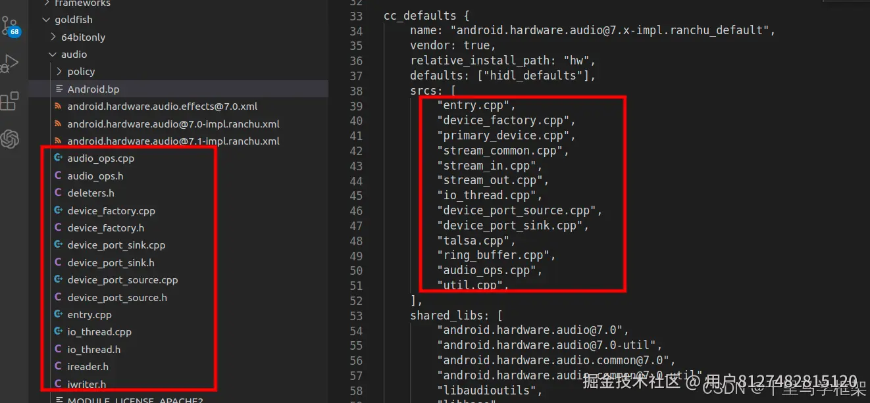
Task: Click the defaults ["hidl_defaults"] line
Action: [503, 76]
